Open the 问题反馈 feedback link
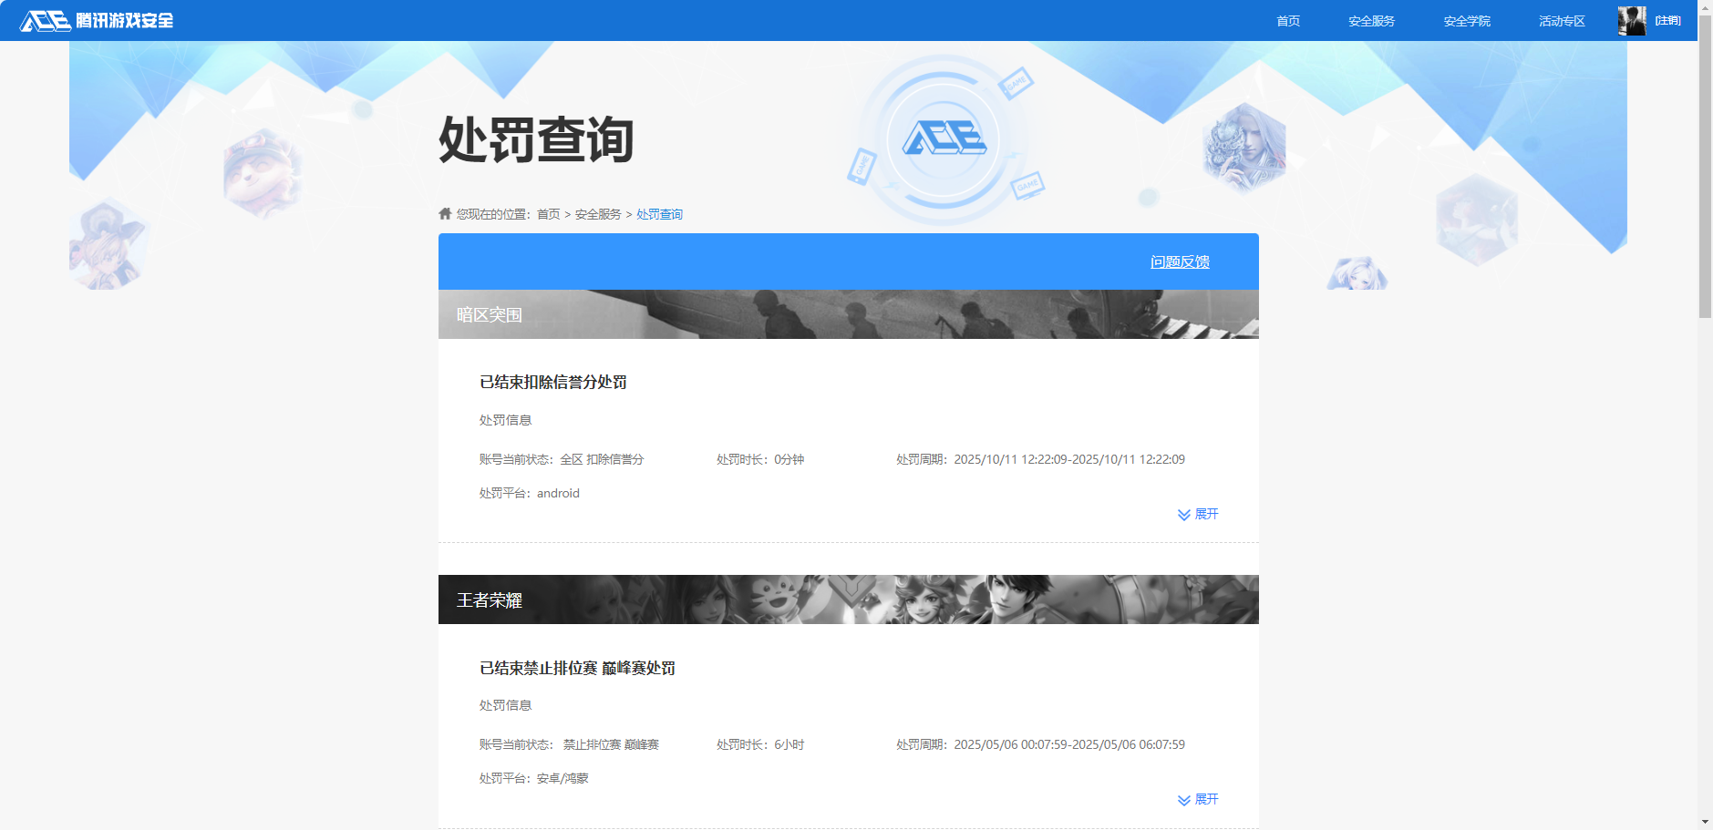The height and width of the screenshot is (830, 1713). click(x=1180, y=261)
